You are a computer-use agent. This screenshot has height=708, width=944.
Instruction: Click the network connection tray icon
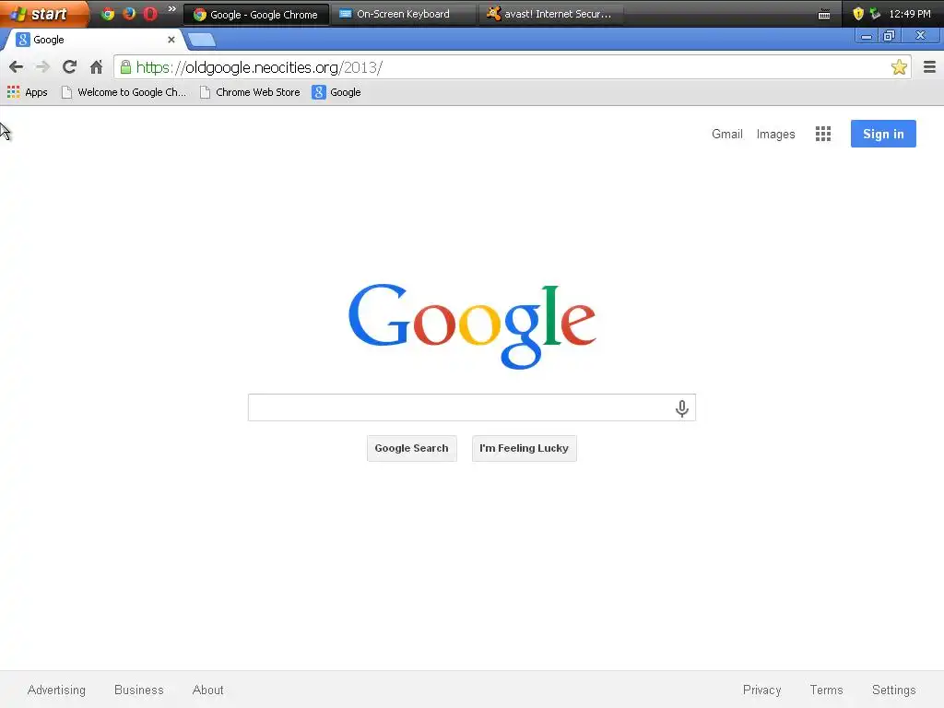click(x=876, y=13)
